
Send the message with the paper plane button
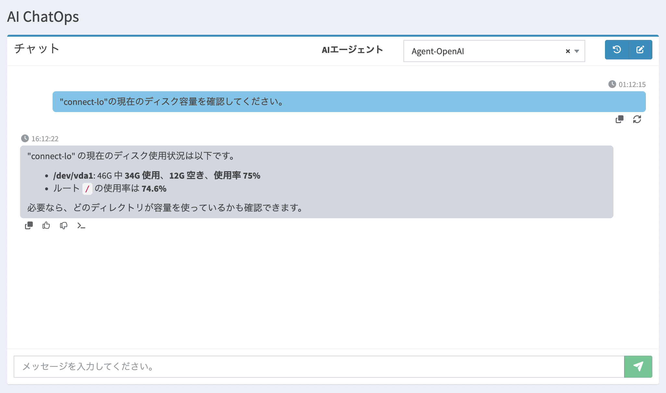(x=638, y=367)
